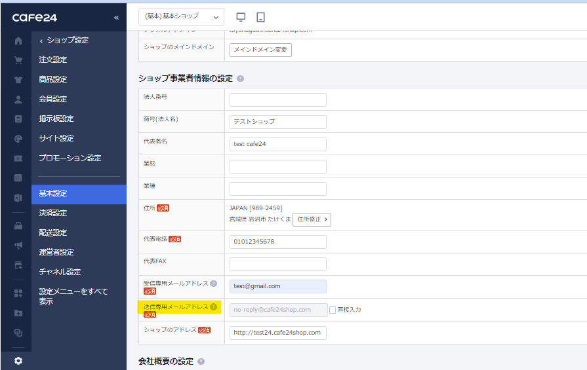
Task: Click the 代表電話 field with 01012345678
Action: [x=278, y=242]
